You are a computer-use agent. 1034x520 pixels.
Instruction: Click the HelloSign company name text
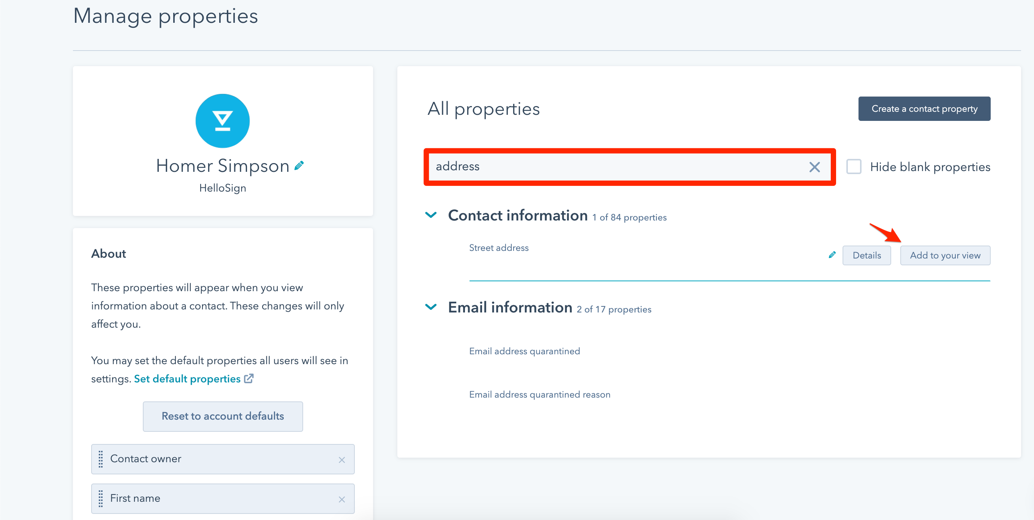(x=222, y=188)
